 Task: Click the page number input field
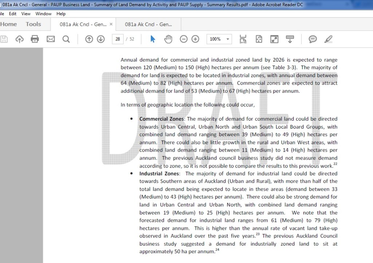(117, 39)
